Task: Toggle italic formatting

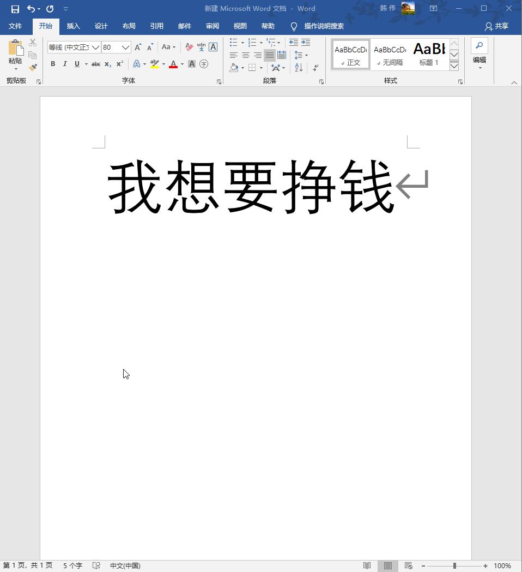Action: tap(65, 64)
